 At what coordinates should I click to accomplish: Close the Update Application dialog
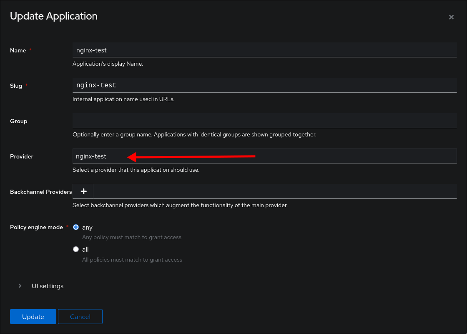click(451, 17)
